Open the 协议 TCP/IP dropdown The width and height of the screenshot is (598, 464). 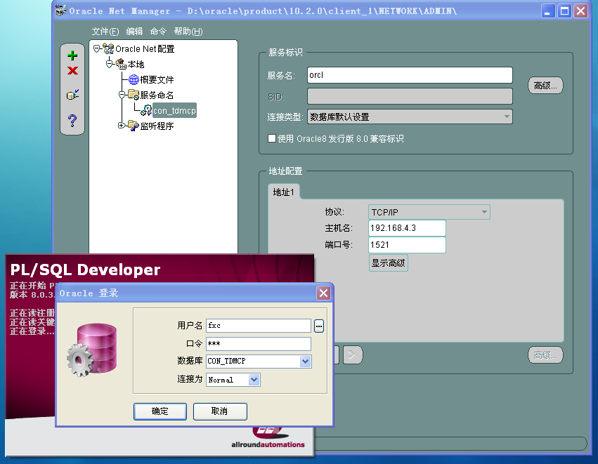484,212
